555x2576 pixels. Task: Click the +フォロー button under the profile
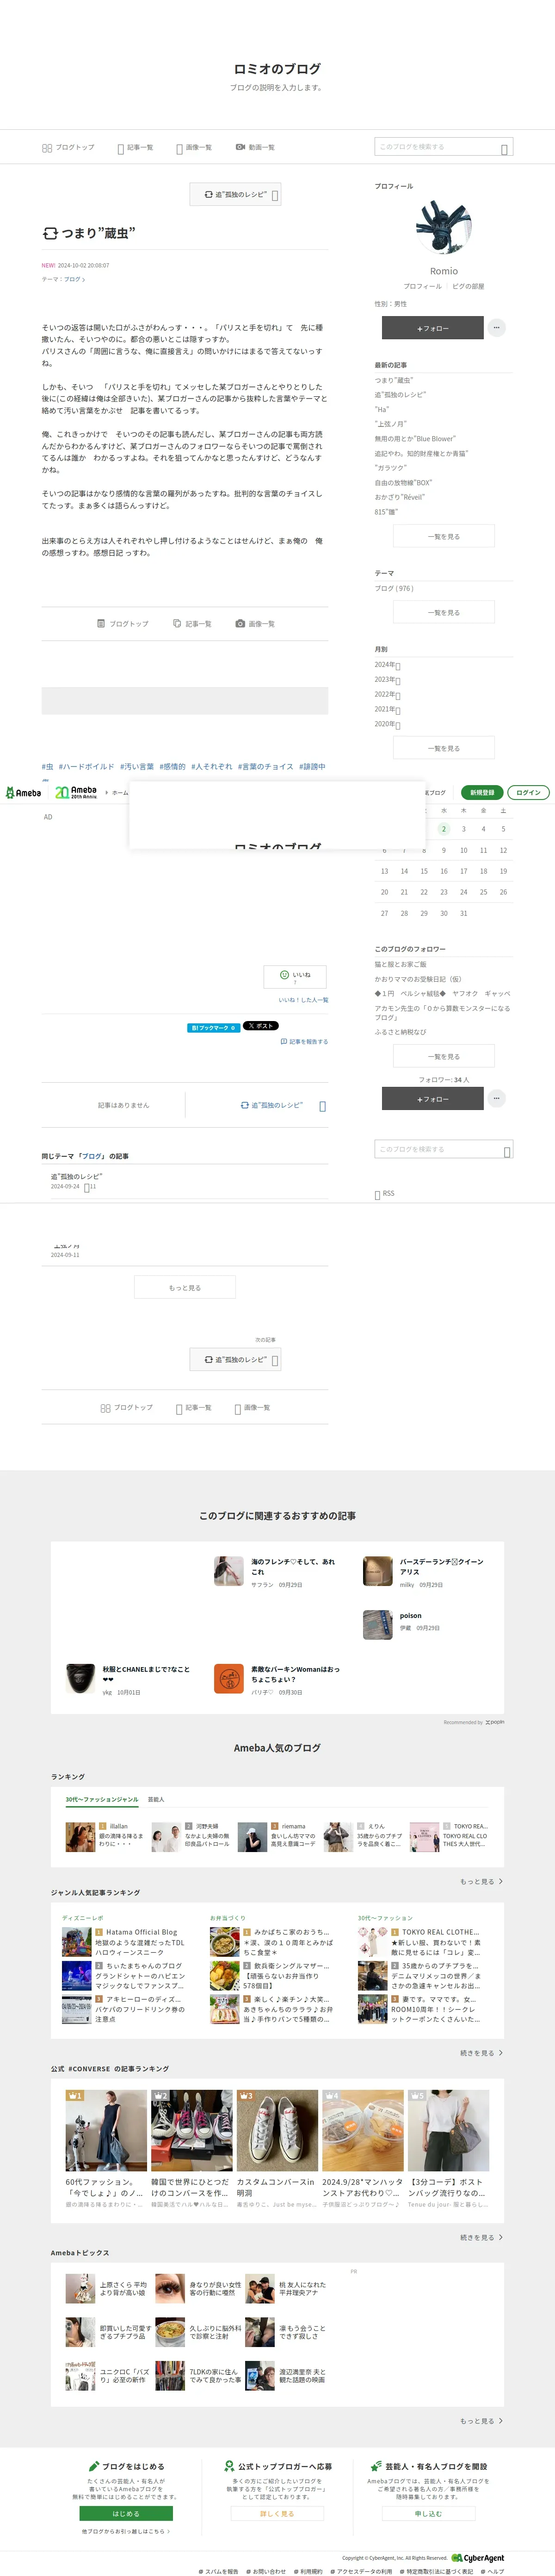point(432,327)
